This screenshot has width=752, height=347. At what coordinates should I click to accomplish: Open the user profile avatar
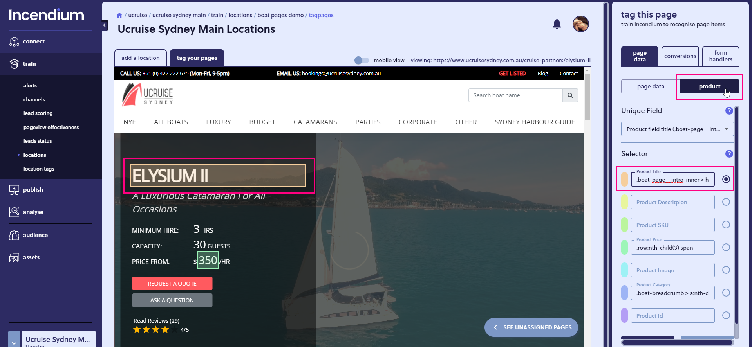tap(581, 24)
